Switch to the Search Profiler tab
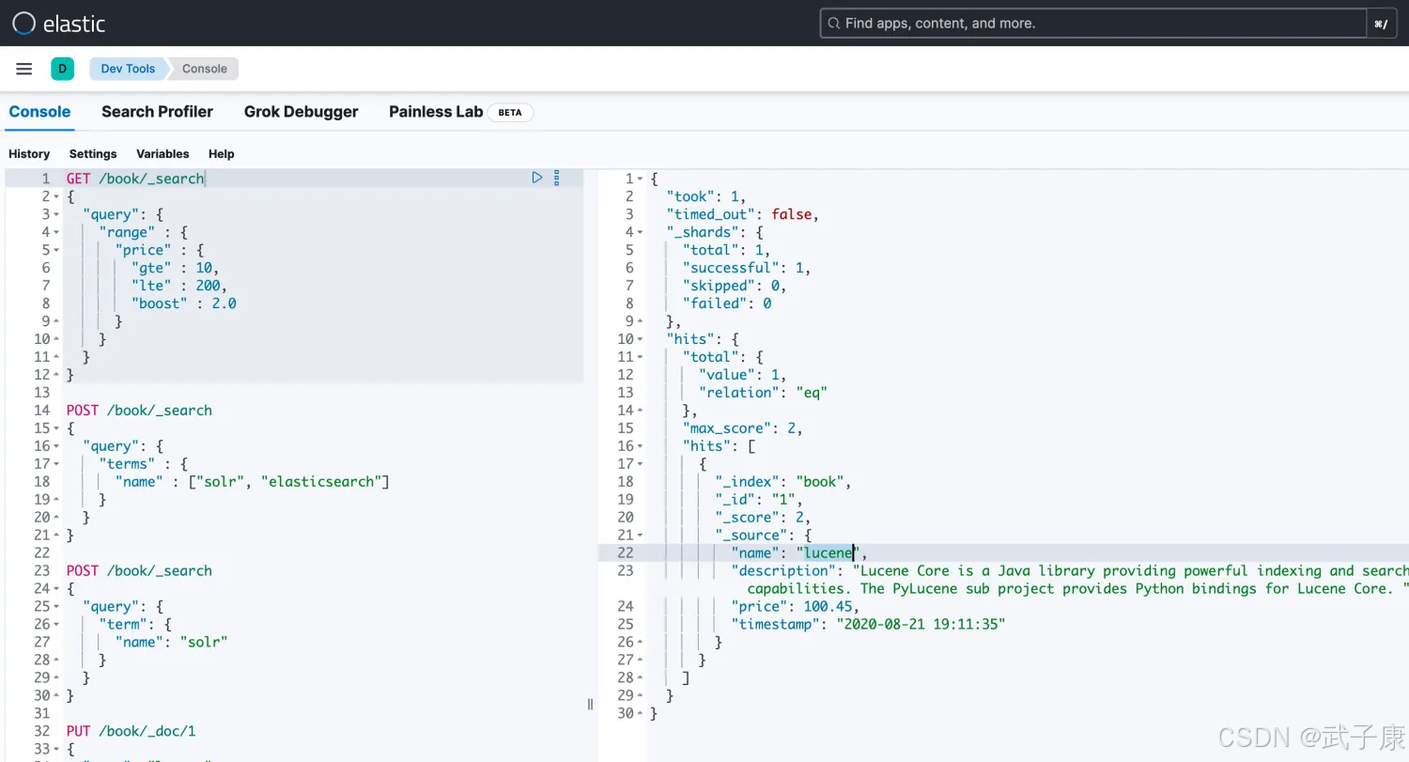 157,112
